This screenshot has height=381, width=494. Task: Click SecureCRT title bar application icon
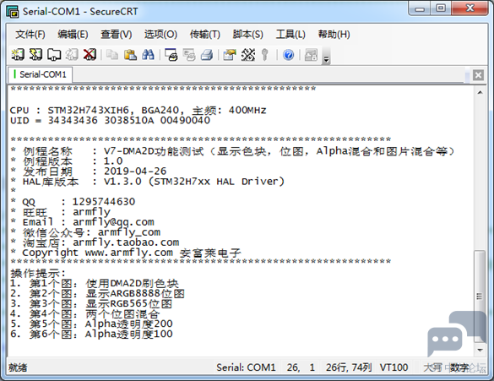(x=13, y=11)
